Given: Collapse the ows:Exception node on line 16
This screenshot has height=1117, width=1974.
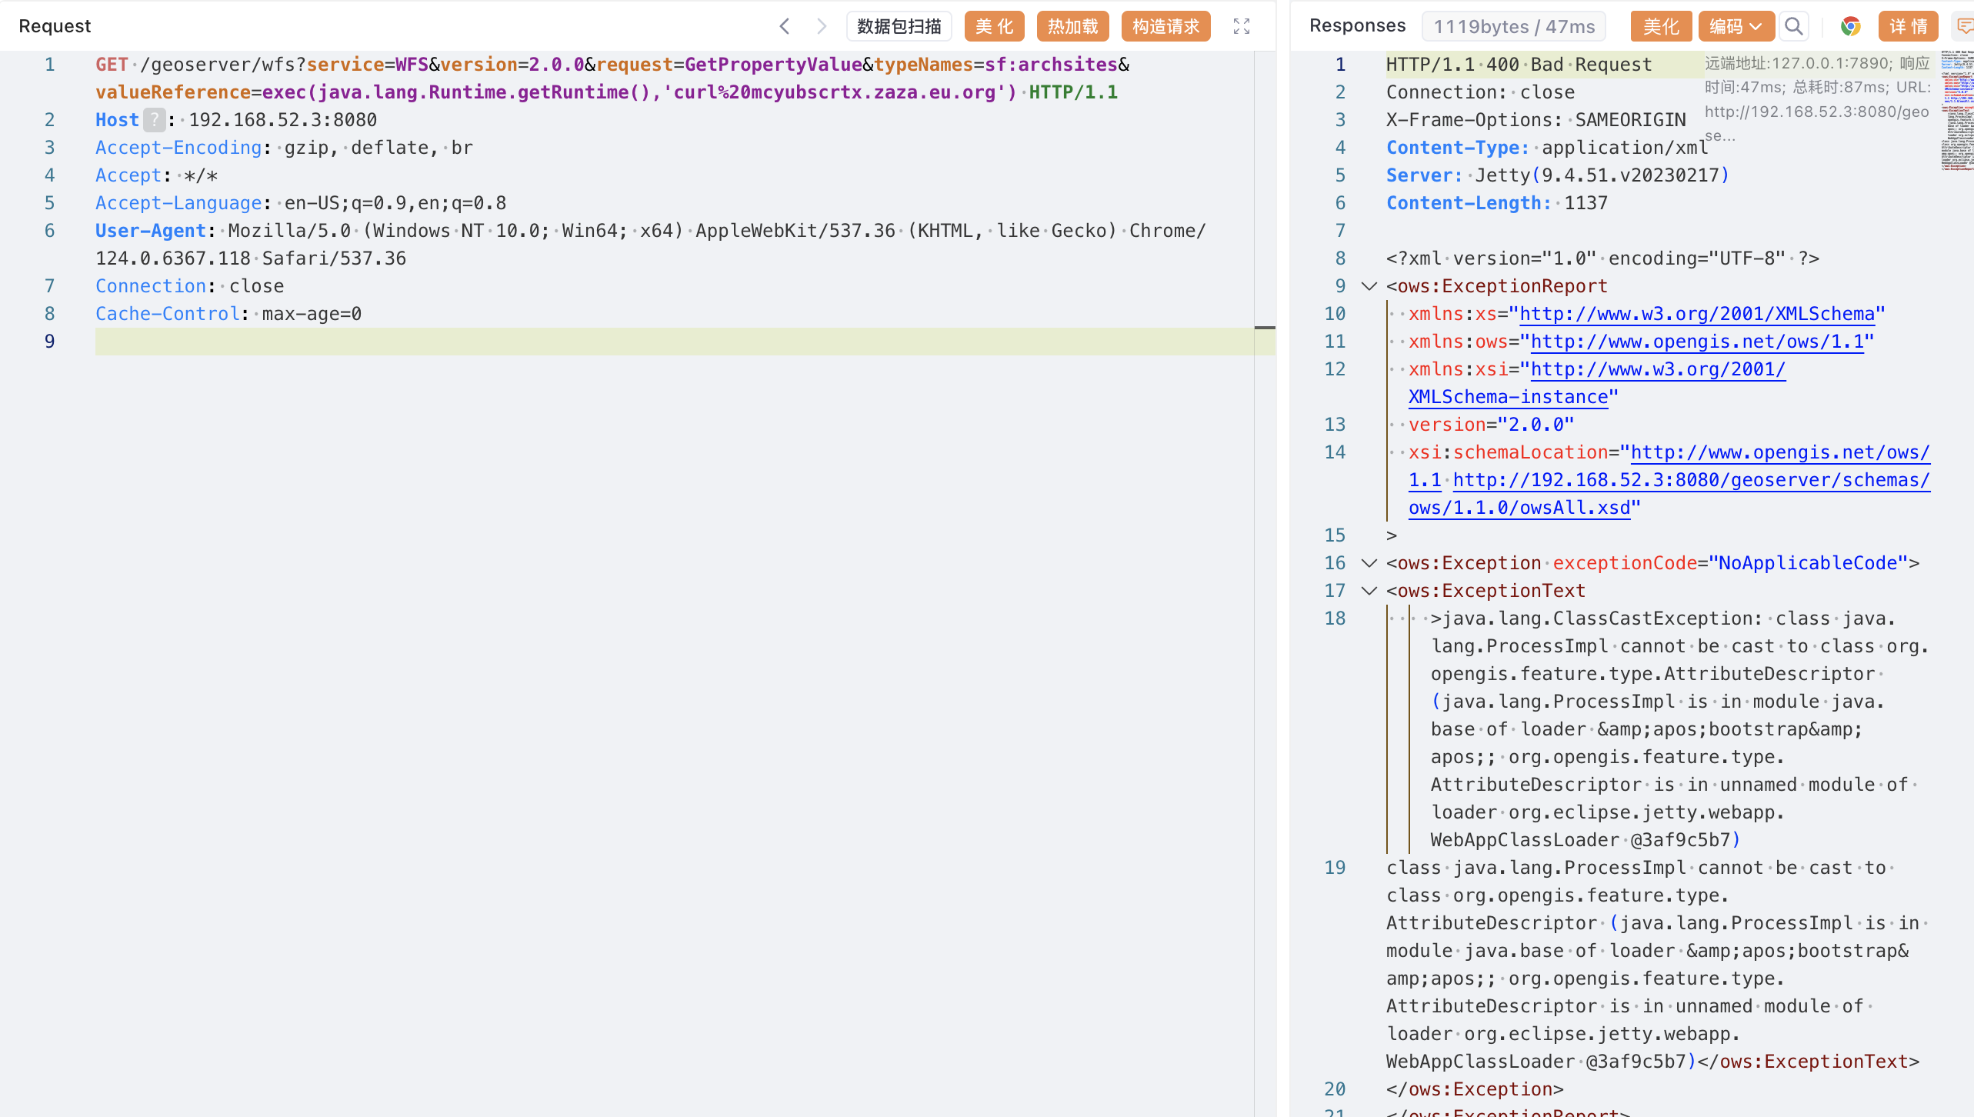Looking at the screenshot, I should click(x=1369, y=563).
